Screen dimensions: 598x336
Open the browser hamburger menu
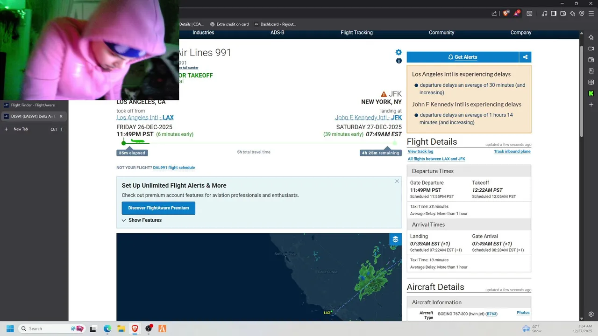(x=591, y=14)
